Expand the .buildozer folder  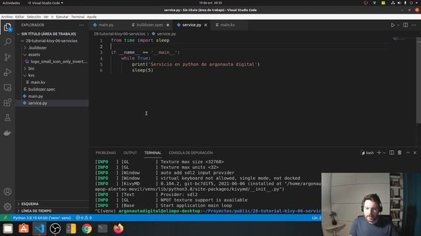coord(37,48)
